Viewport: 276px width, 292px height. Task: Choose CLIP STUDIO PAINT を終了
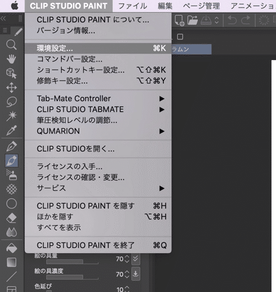[x=98, y=245]
